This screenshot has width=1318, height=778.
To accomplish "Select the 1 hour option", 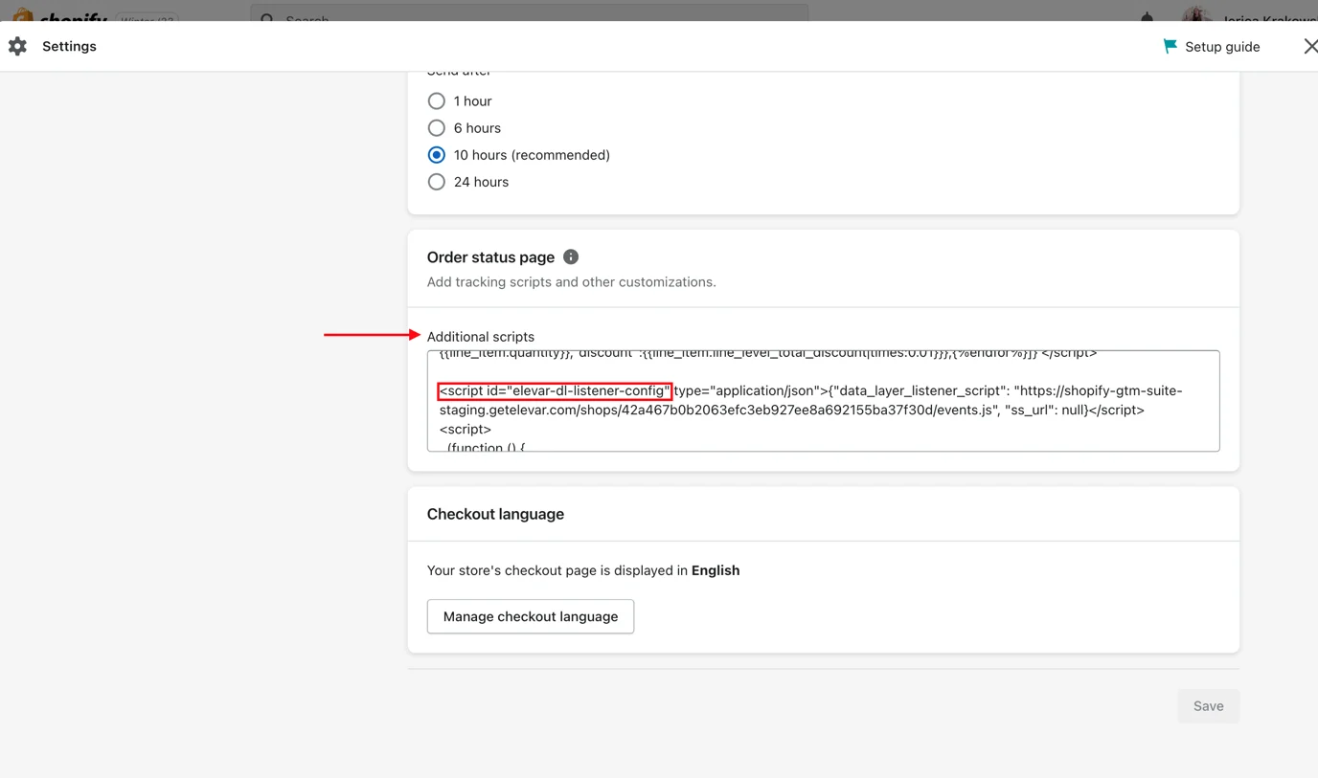I will pos(437,100).
